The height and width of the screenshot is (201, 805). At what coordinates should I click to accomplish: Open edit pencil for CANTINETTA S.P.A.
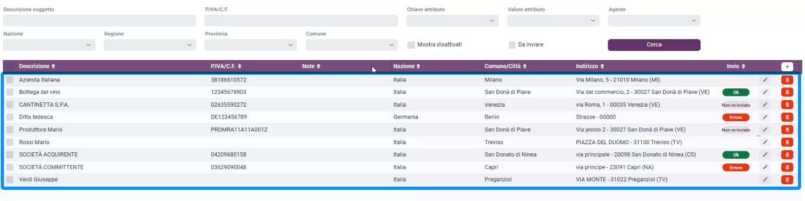click(765, 105)
